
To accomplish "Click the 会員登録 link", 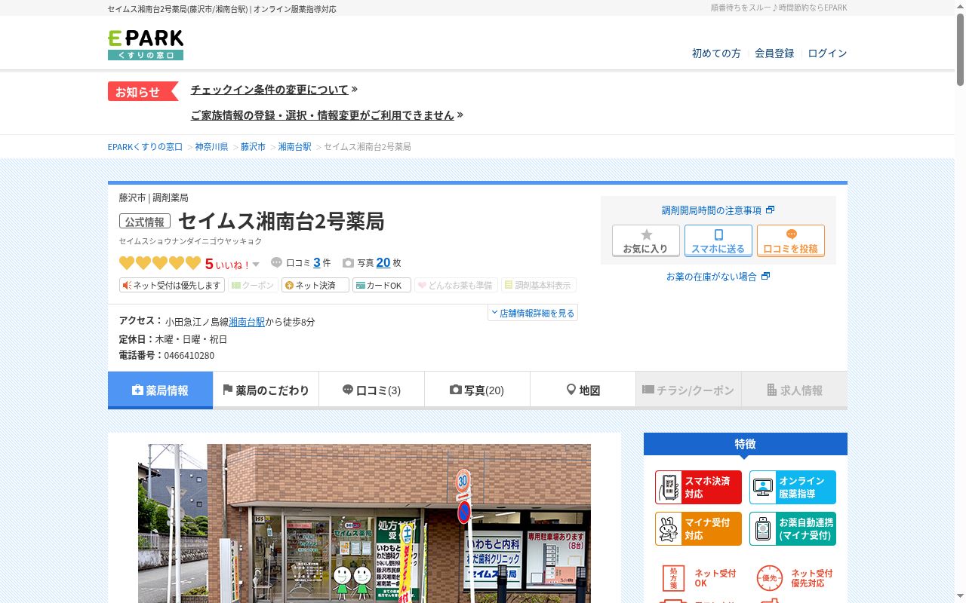I will click(774, 54).
